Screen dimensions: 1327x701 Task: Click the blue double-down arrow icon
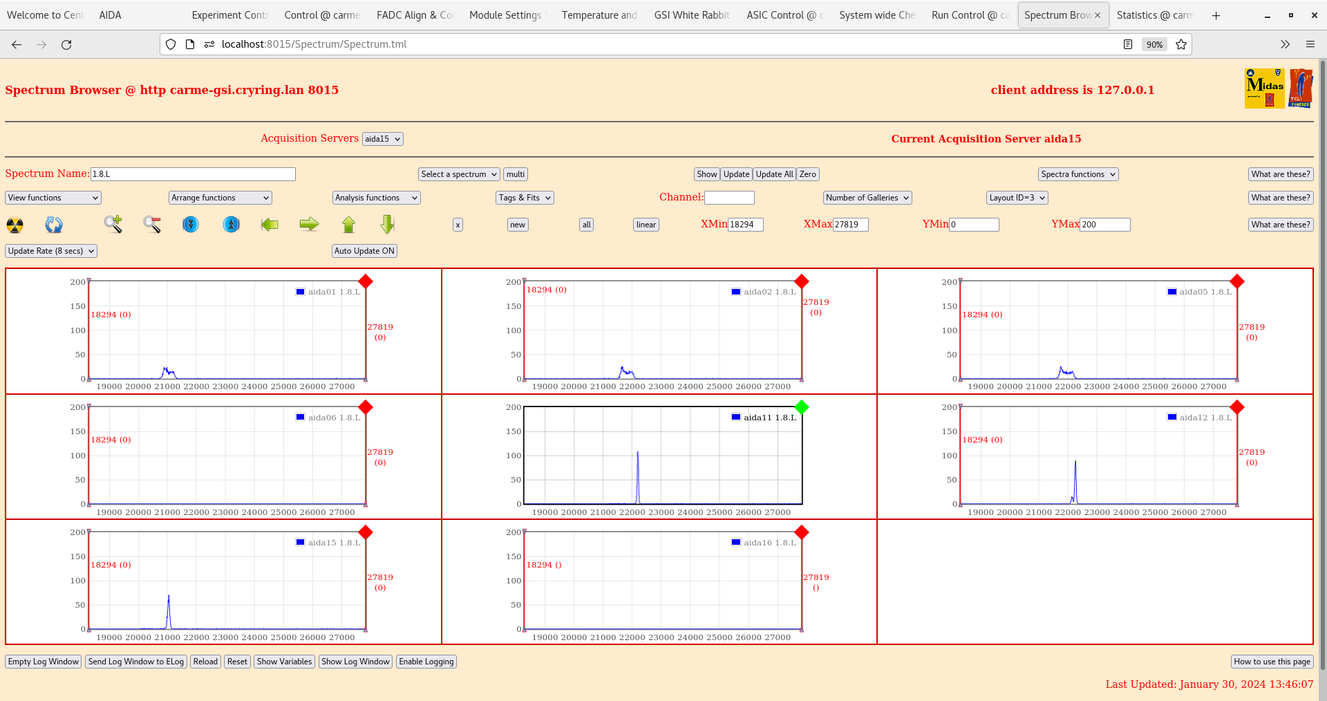coord(191,225)
